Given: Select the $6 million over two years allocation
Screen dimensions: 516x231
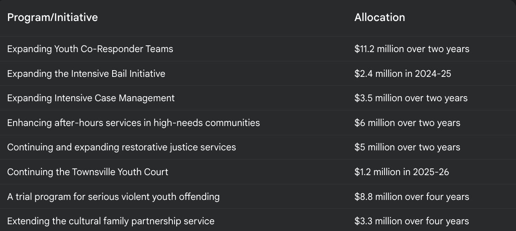Looking at the screenshot, I should click(407, 123).
